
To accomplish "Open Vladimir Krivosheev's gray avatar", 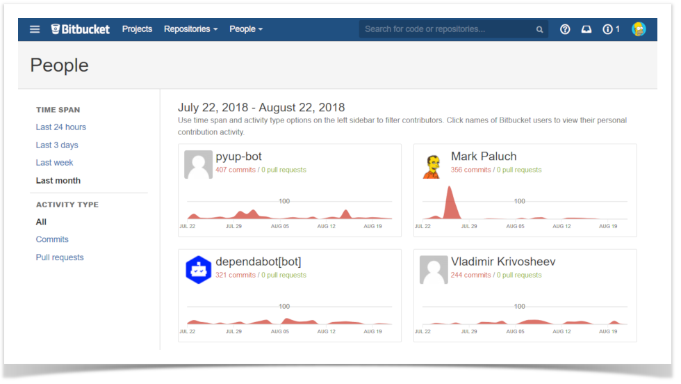I will [x=434, y=270].
